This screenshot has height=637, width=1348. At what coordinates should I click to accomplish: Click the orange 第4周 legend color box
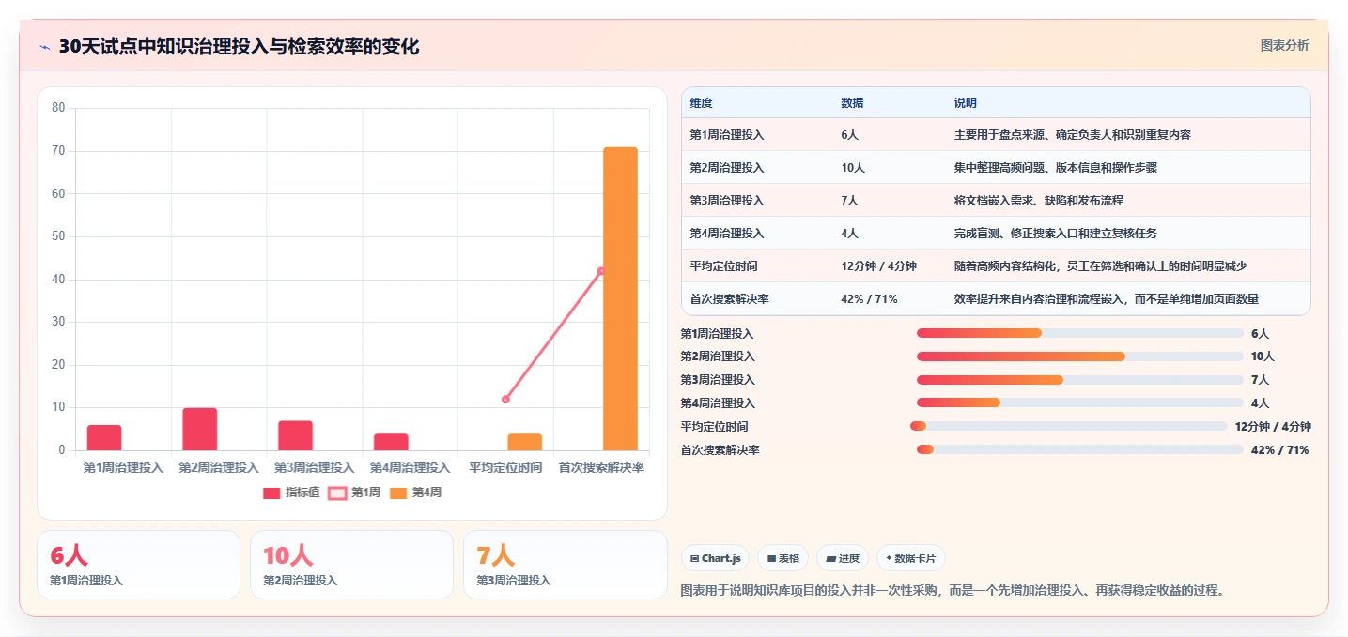[x=397, y=493]
